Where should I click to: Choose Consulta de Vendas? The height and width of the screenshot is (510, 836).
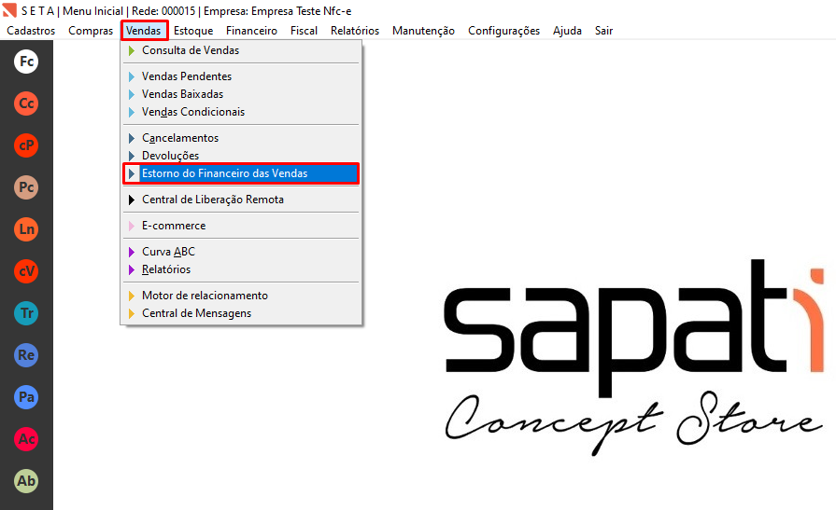(x=241, y=50)
